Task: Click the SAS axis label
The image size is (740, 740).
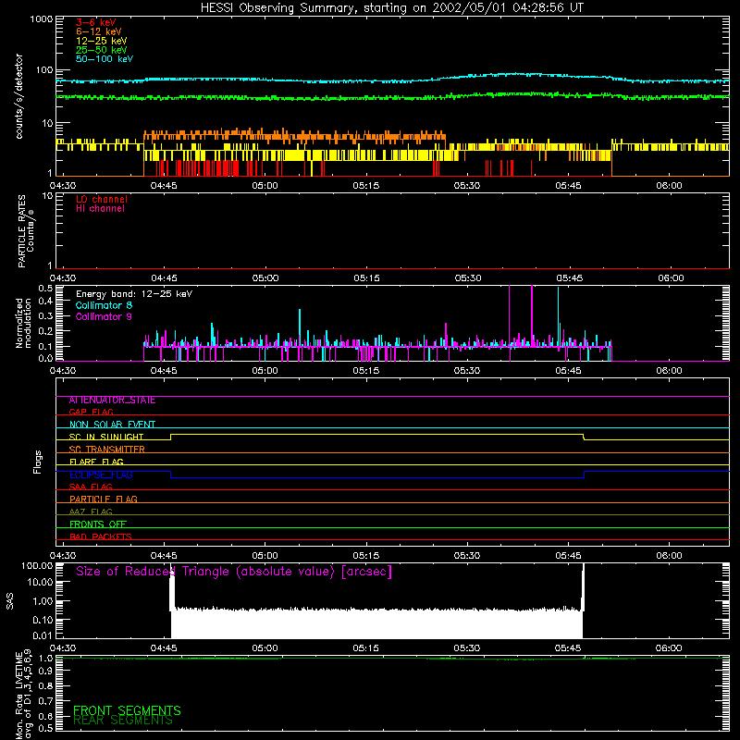Action: (10, 601)
